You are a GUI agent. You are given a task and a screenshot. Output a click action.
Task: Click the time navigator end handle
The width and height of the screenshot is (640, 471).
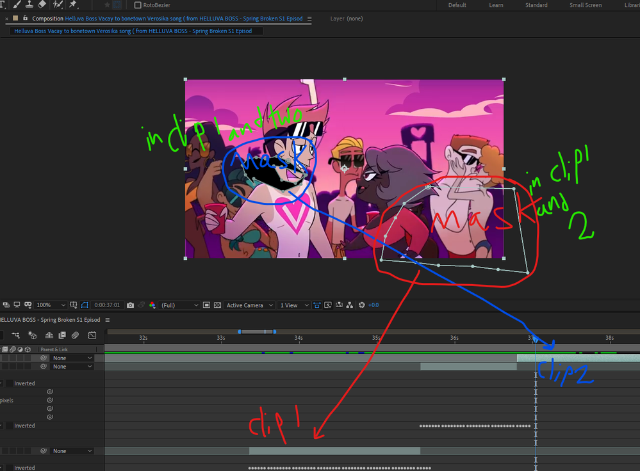[275, 331]
